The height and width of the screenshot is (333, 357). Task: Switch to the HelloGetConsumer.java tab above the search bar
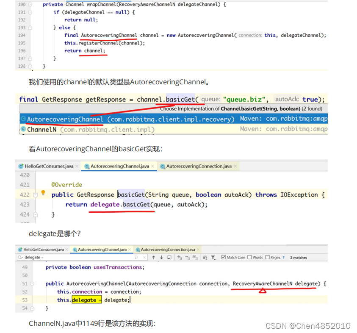coord(44,250)
